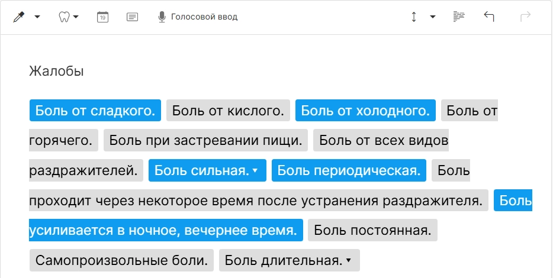Expand the "Боль сильная." dropdown arrow
Viewport: 553px width, 278px height.
pyautogui.click(x=255, y=171)
